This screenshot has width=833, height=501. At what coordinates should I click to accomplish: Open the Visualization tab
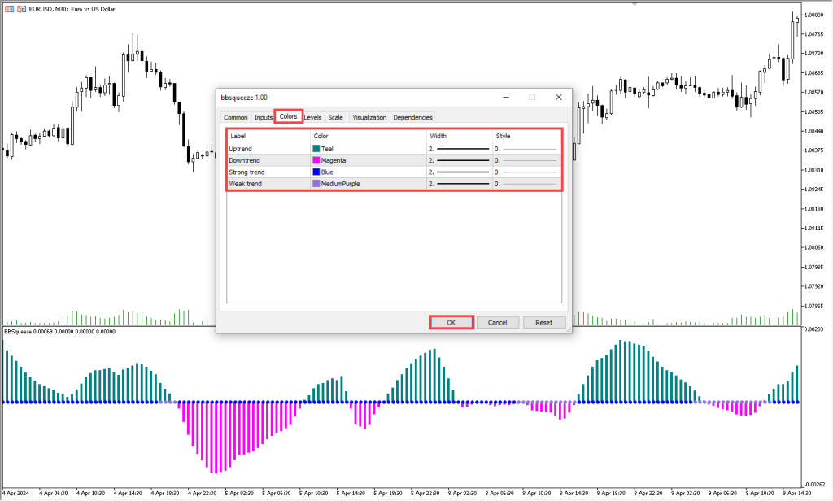(370, 117)
